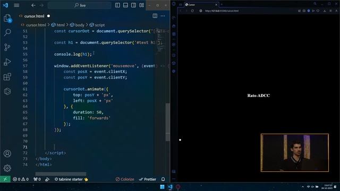Click the Opera browser taskbar icon
Viewport: 340px width, 191px height.
click(178, 187)
